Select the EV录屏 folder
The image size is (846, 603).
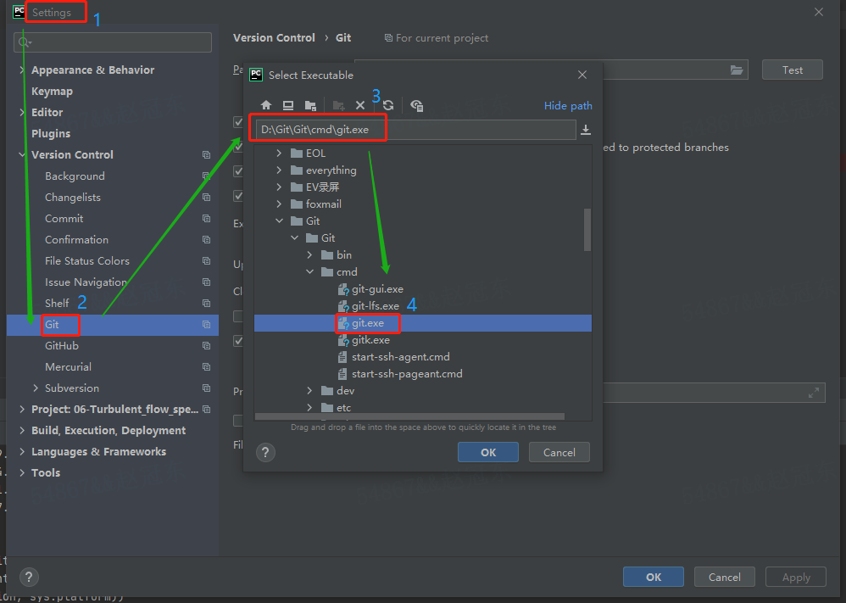[322, 187]
